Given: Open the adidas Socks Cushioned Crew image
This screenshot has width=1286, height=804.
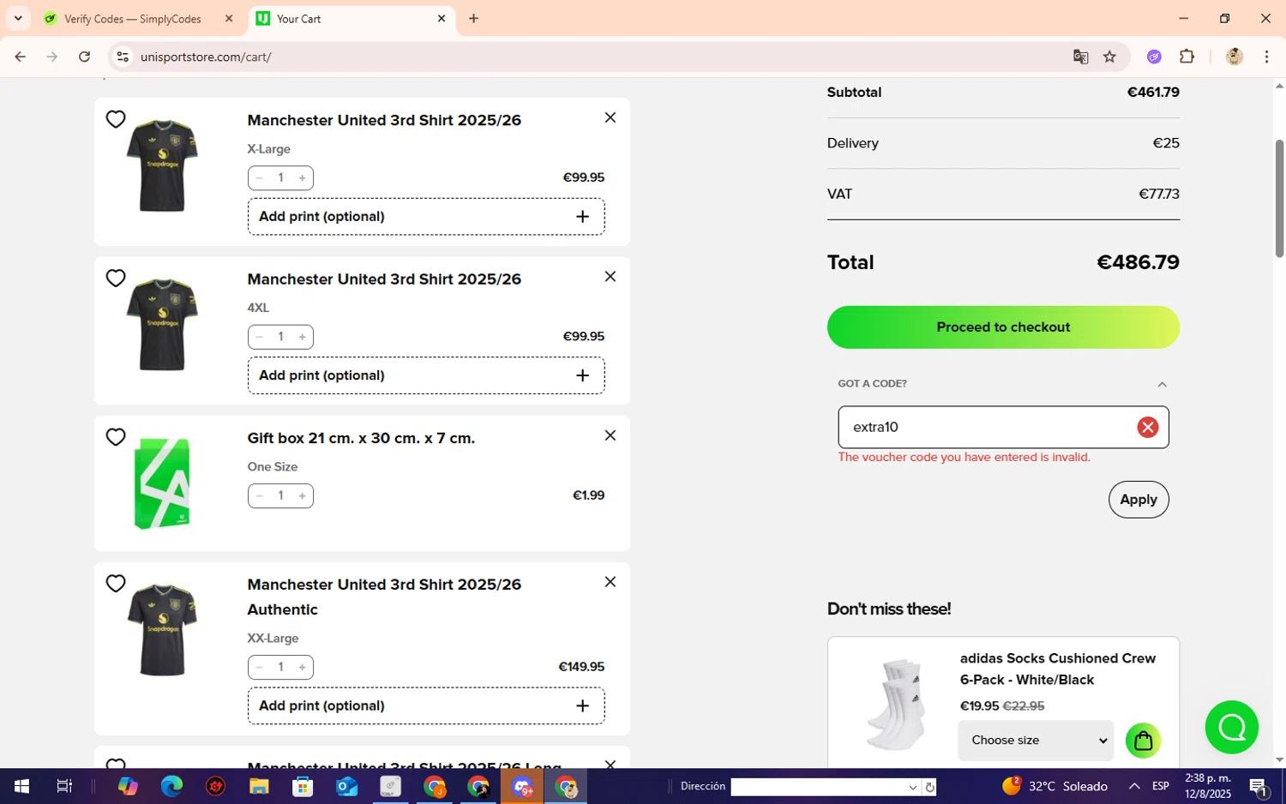Looking at the screenshot, I should click(896, 705).
